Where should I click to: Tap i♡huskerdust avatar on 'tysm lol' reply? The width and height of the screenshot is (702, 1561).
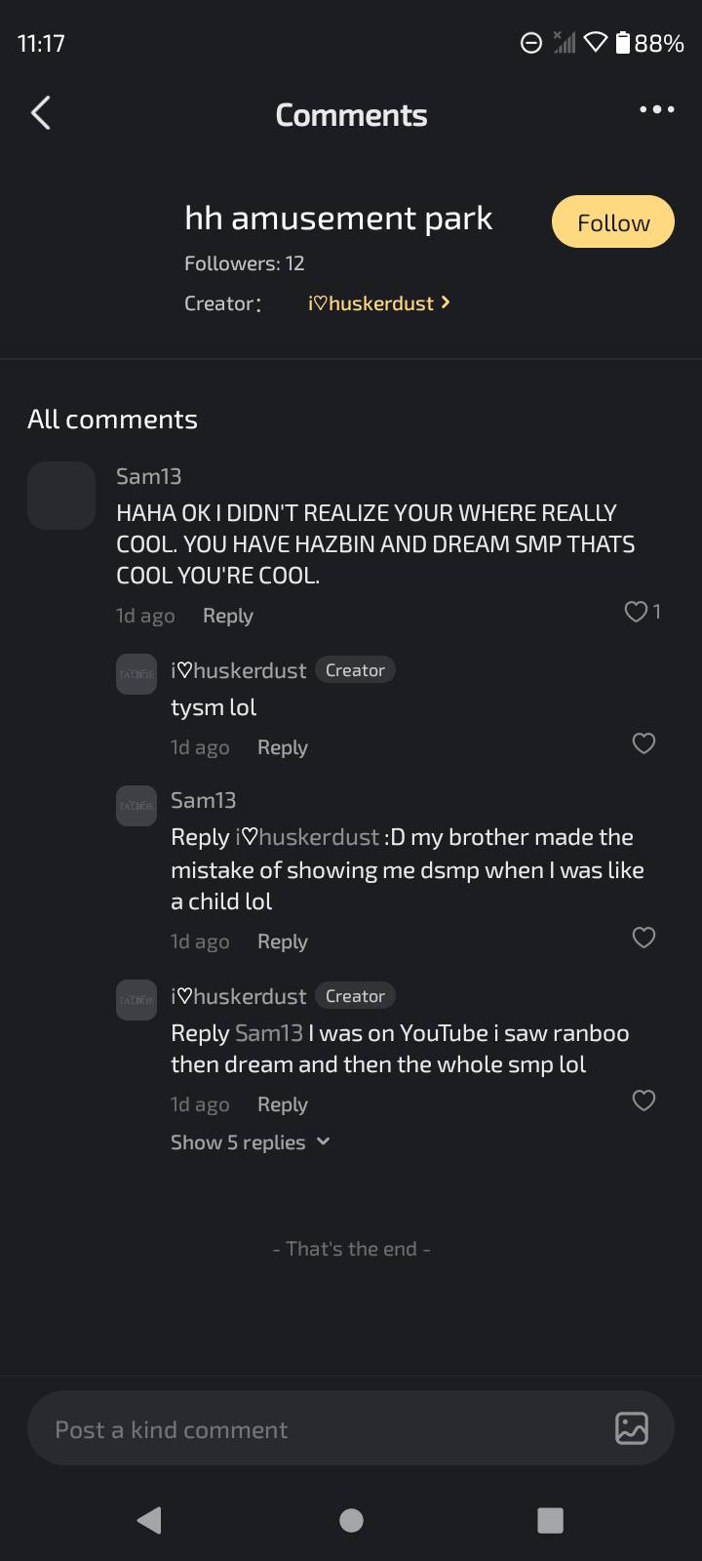pyautogui.click(x=136, y=674)
